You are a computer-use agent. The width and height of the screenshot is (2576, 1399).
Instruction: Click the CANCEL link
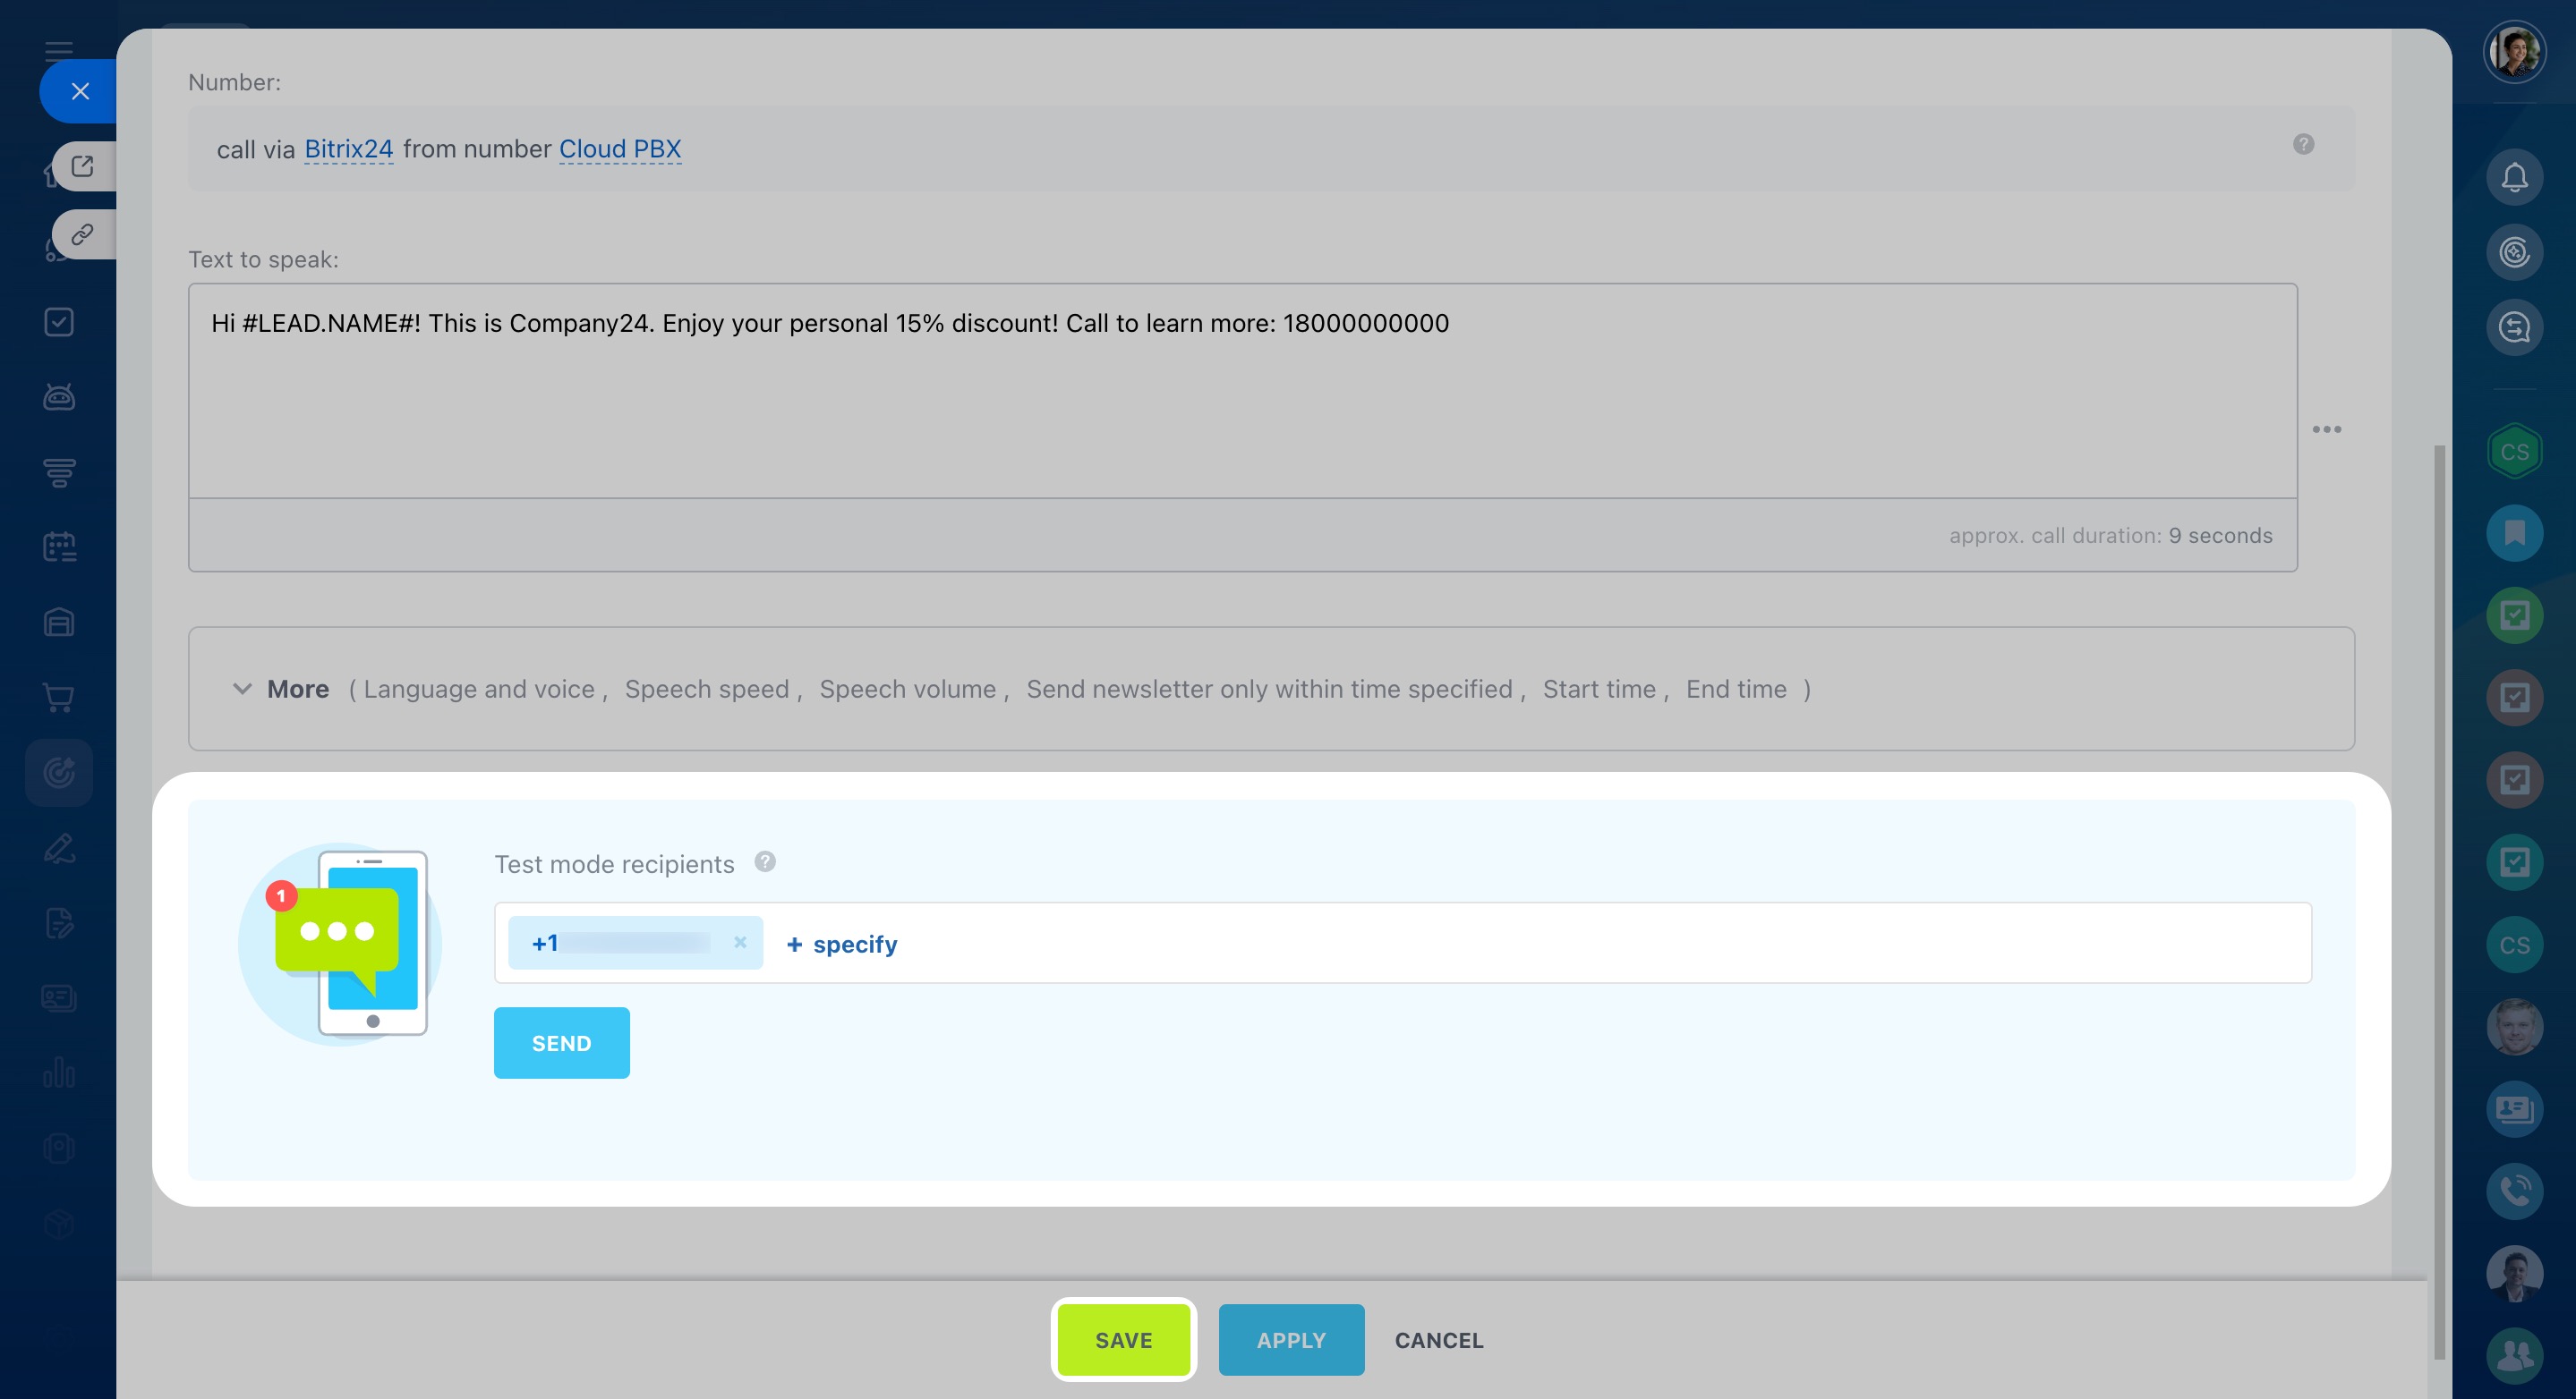coord(1438,1339)
